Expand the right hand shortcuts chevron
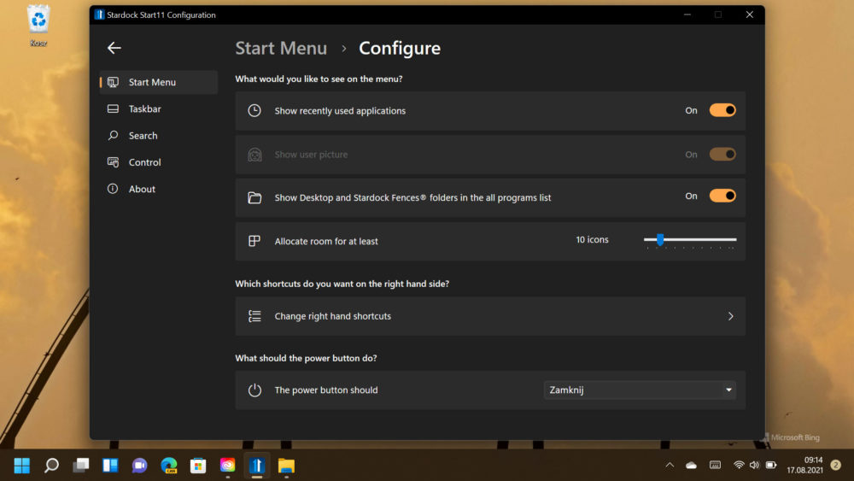 (730, 316)
